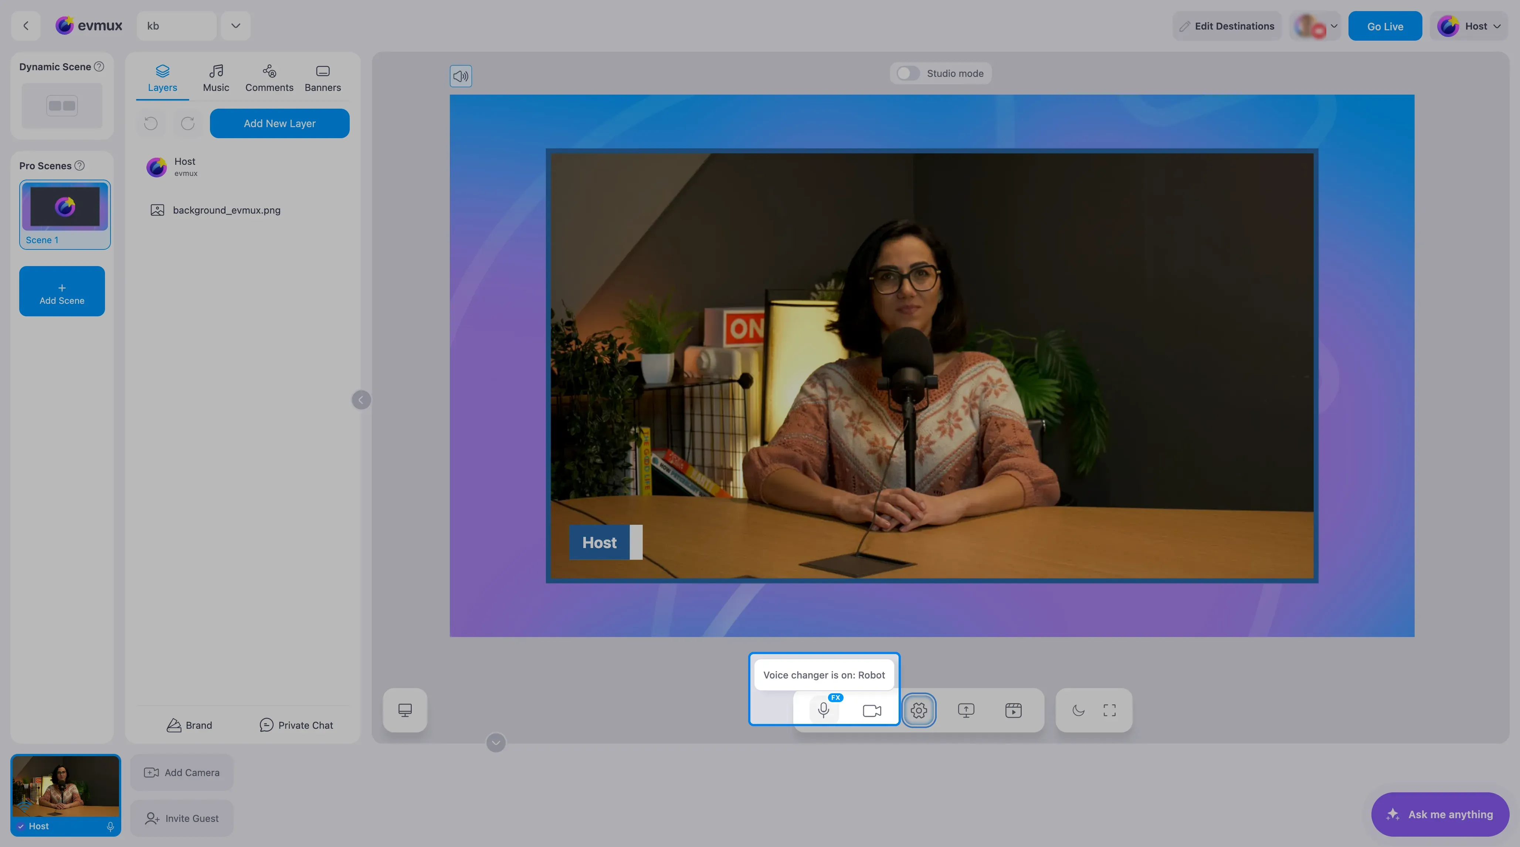1520x847 pixels.
Task: Open Pro Scenes help icon
Action: click(79, 166)
